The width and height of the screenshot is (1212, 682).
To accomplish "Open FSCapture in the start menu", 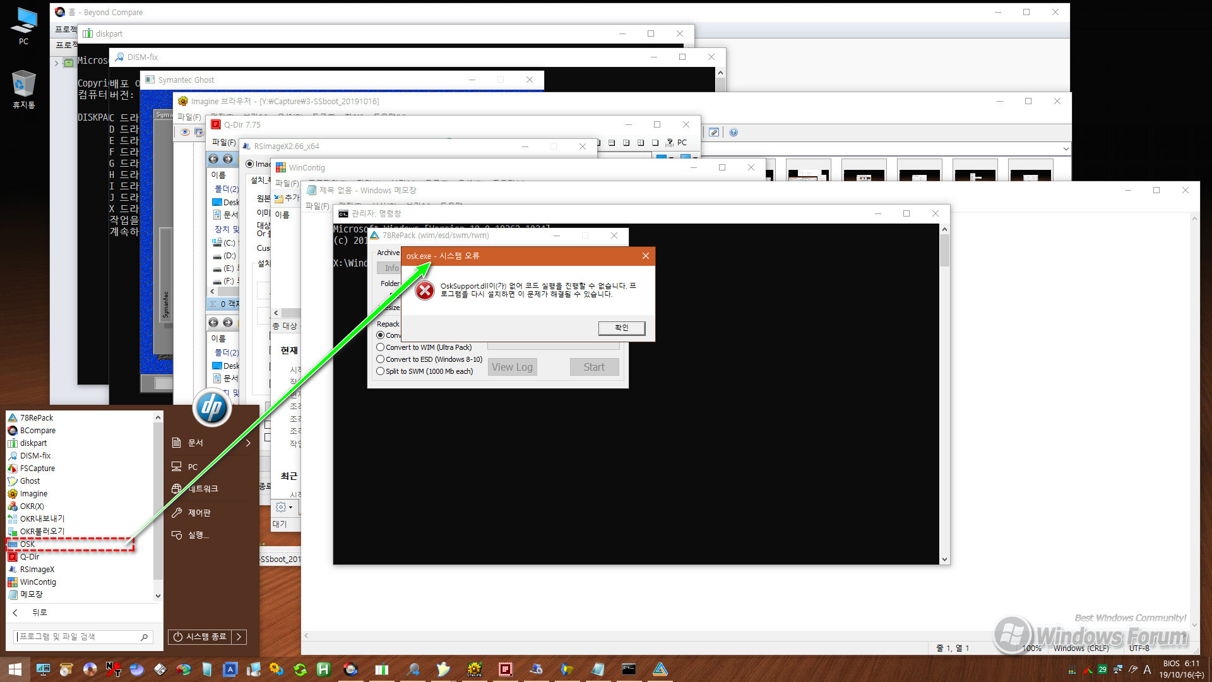I will click(37, 468).
